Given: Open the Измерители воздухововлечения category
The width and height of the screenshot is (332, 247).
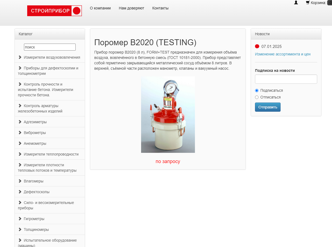Looking at the screenshot, I should click(x=52, y=57).
